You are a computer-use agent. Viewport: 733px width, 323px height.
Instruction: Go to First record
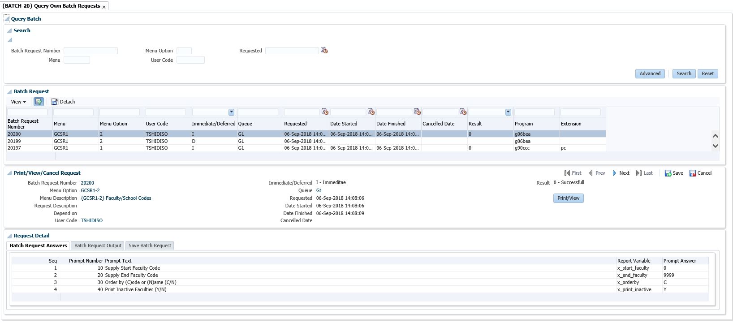point(573,173)
